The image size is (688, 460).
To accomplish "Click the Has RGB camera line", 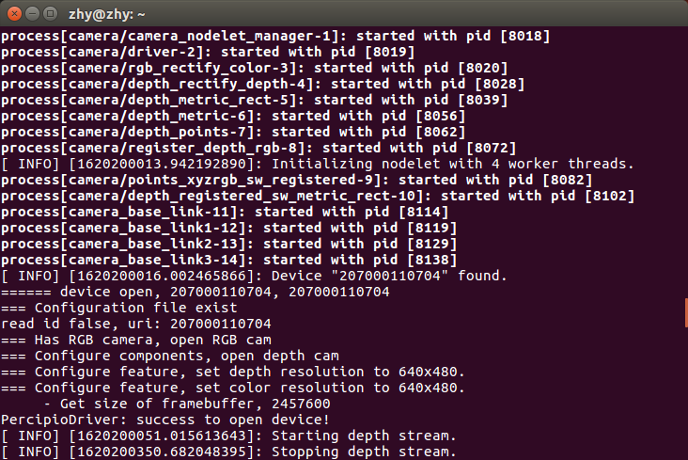I will tap(136, 340).
